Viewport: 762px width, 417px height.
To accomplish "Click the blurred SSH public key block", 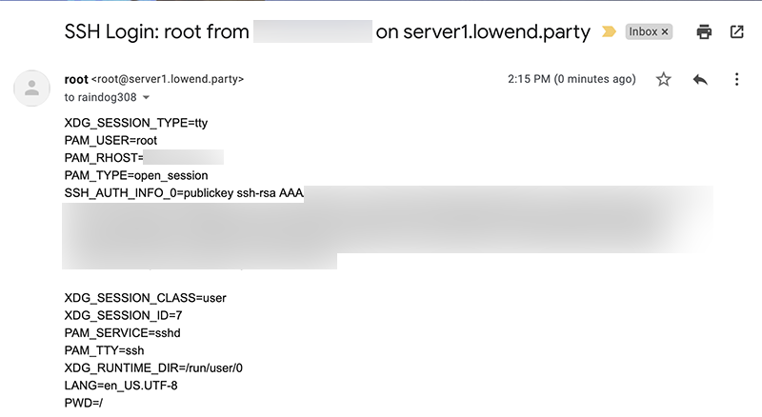I will coord(381,228).
